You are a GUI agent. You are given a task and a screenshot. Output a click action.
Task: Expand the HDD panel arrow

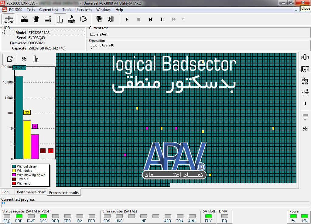[x=2, y=32]
